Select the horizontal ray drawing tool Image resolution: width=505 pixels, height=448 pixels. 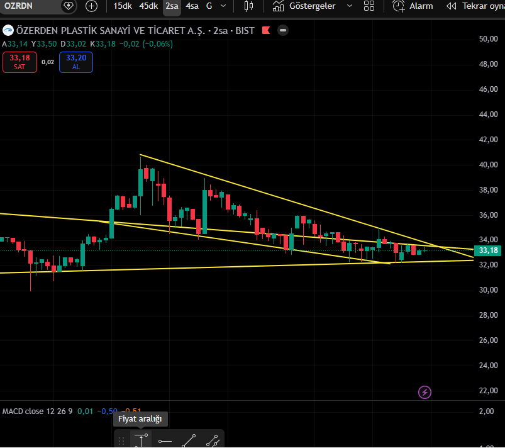165,441
